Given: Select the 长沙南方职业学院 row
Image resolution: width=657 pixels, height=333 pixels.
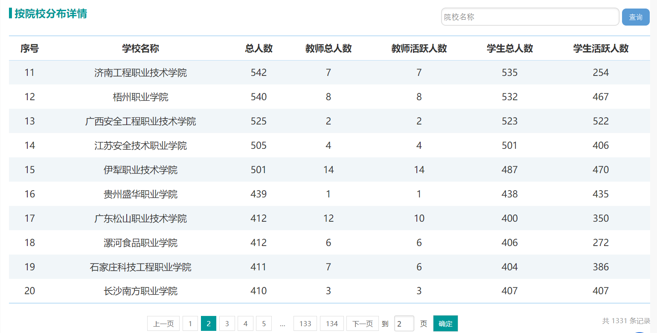Looking at the screenshot, I should click(x=329, y=291).
